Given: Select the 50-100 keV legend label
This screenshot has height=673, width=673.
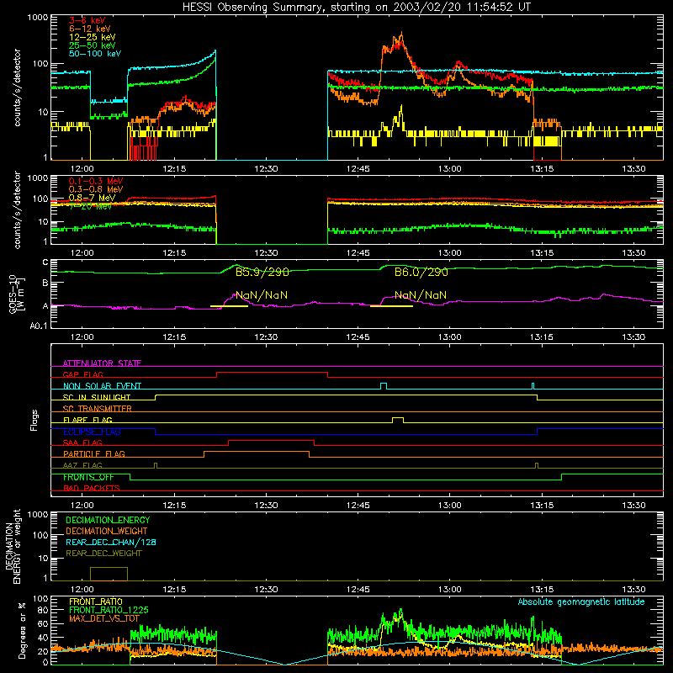Looking at the screenshot, I should click(x=95, y=54).
